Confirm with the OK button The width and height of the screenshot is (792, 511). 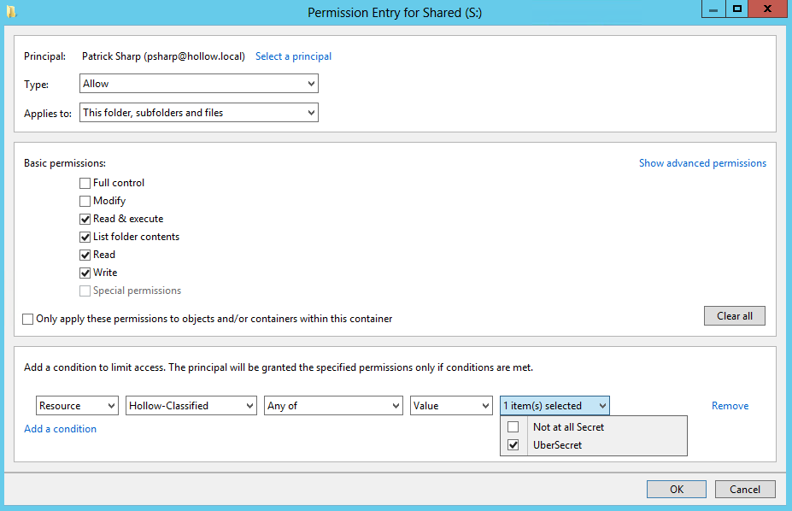676,490
